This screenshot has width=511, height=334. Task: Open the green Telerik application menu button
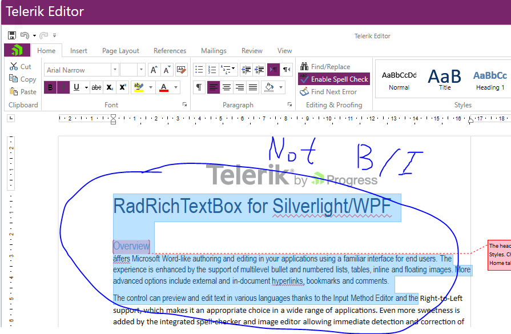(x=17, y=50)
